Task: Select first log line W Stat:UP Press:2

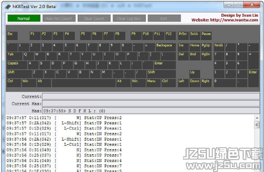Action: tap(64, 118)
